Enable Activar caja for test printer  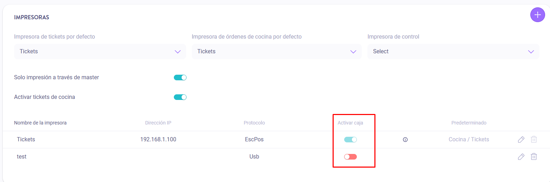pyautogui.click(x=351, y=157)
